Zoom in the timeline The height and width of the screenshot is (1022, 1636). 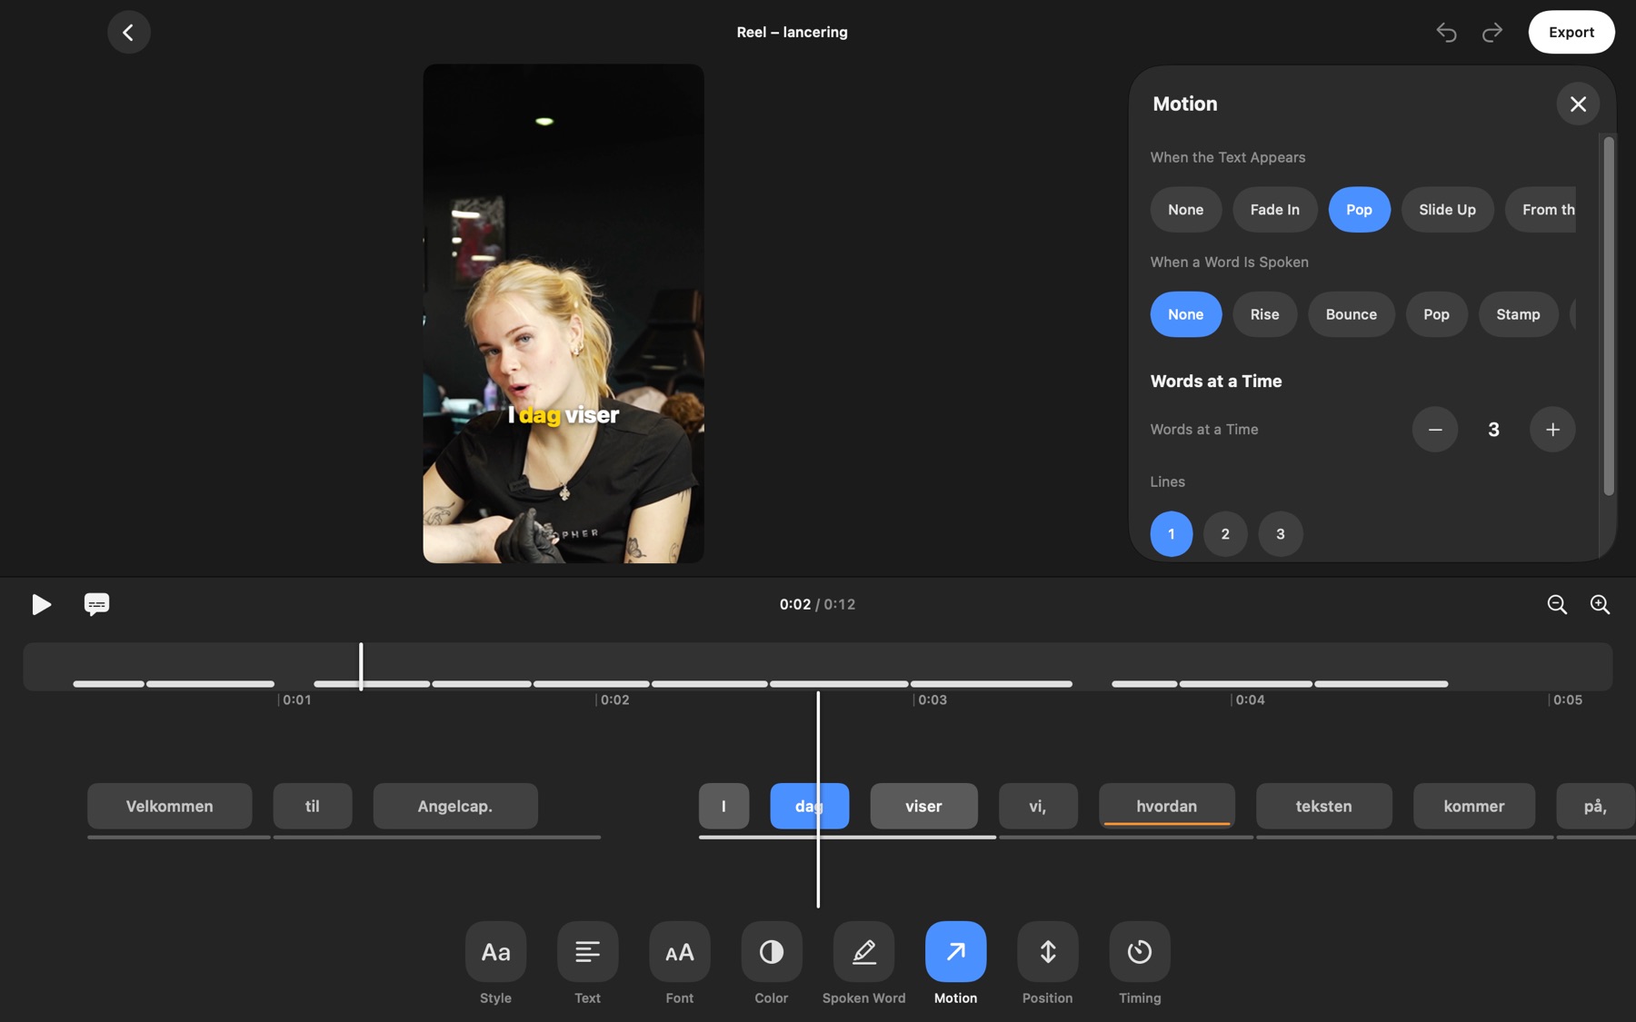[x=1600, y=604]
